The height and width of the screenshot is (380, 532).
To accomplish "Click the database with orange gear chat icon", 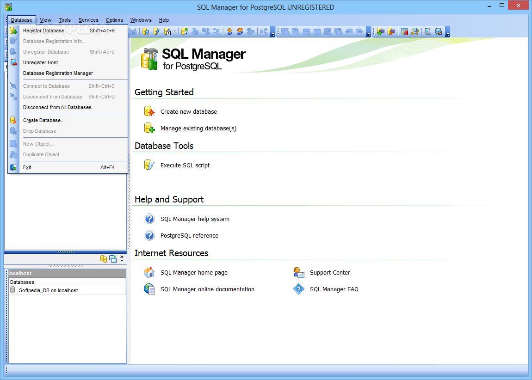I will 391,31.
